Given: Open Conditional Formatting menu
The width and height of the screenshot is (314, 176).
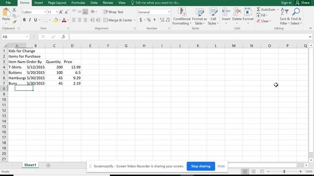Looking at the screenshot, I should click(x=182, y=17).
